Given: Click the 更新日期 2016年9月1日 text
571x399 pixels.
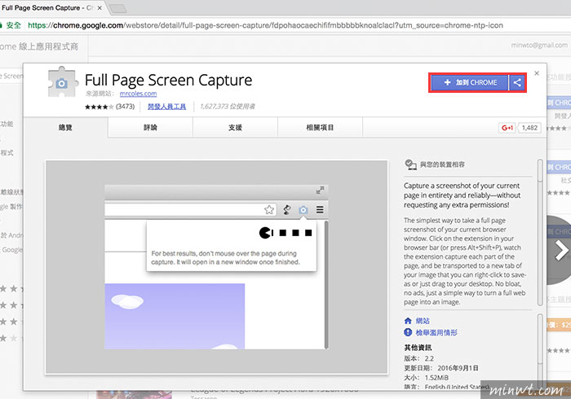Looking at the screenshot, I should coord(441,368).
